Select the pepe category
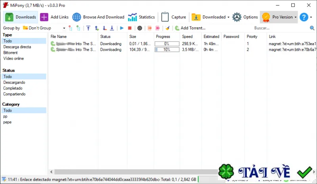Screen dimensions: 317x184 (7, 122)
